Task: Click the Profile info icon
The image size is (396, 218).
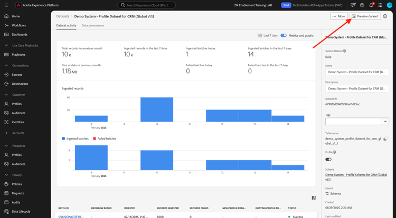Action: (334, 152)
